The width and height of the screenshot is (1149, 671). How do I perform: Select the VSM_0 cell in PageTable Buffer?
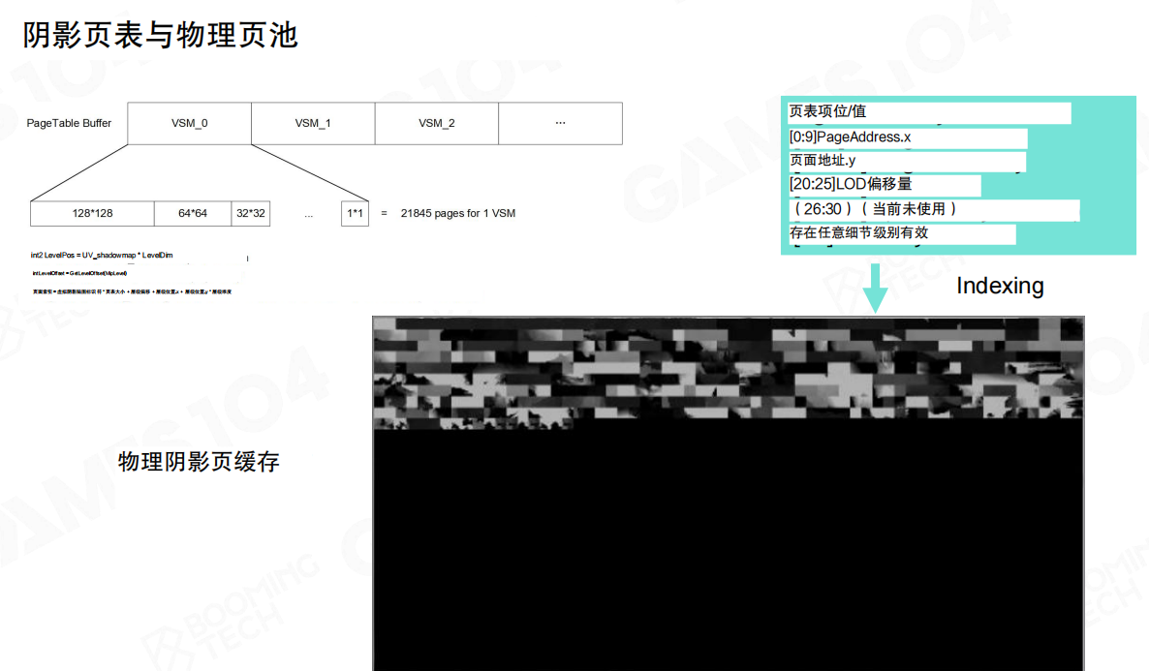189,124
